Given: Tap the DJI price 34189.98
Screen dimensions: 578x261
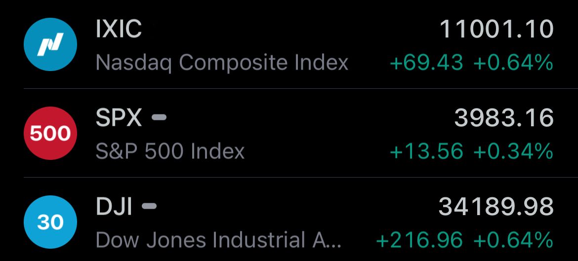Looking at the screenshot, I should (496, 207).
